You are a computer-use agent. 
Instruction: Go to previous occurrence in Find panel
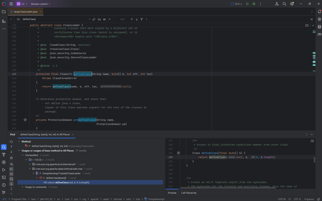pyautogui.click(x=11, y=147)
